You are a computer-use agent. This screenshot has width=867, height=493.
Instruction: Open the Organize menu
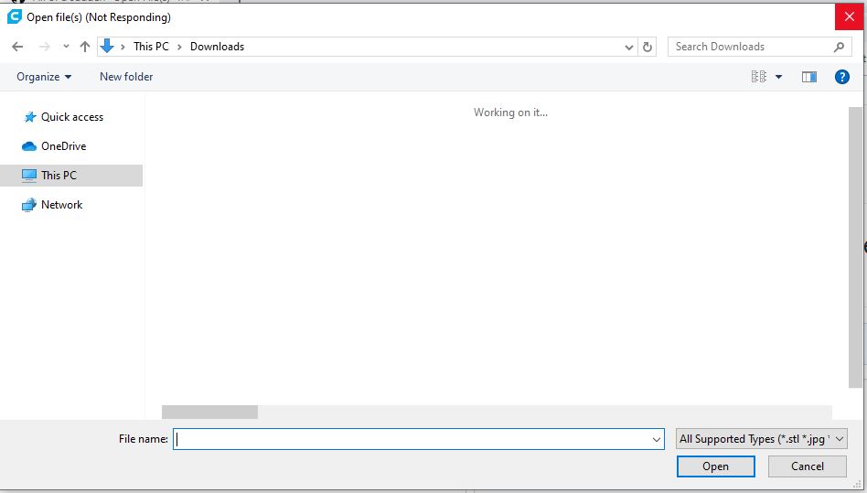[x=44, y=77]
